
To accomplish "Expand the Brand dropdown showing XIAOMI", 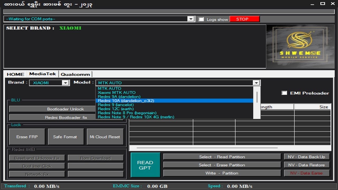I will (x=65, y=83).
